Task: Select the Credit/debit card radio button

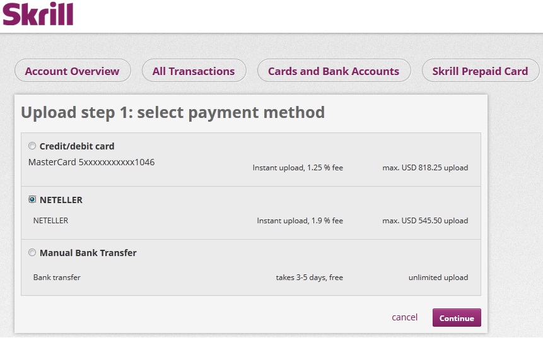Action: [32, 146]
